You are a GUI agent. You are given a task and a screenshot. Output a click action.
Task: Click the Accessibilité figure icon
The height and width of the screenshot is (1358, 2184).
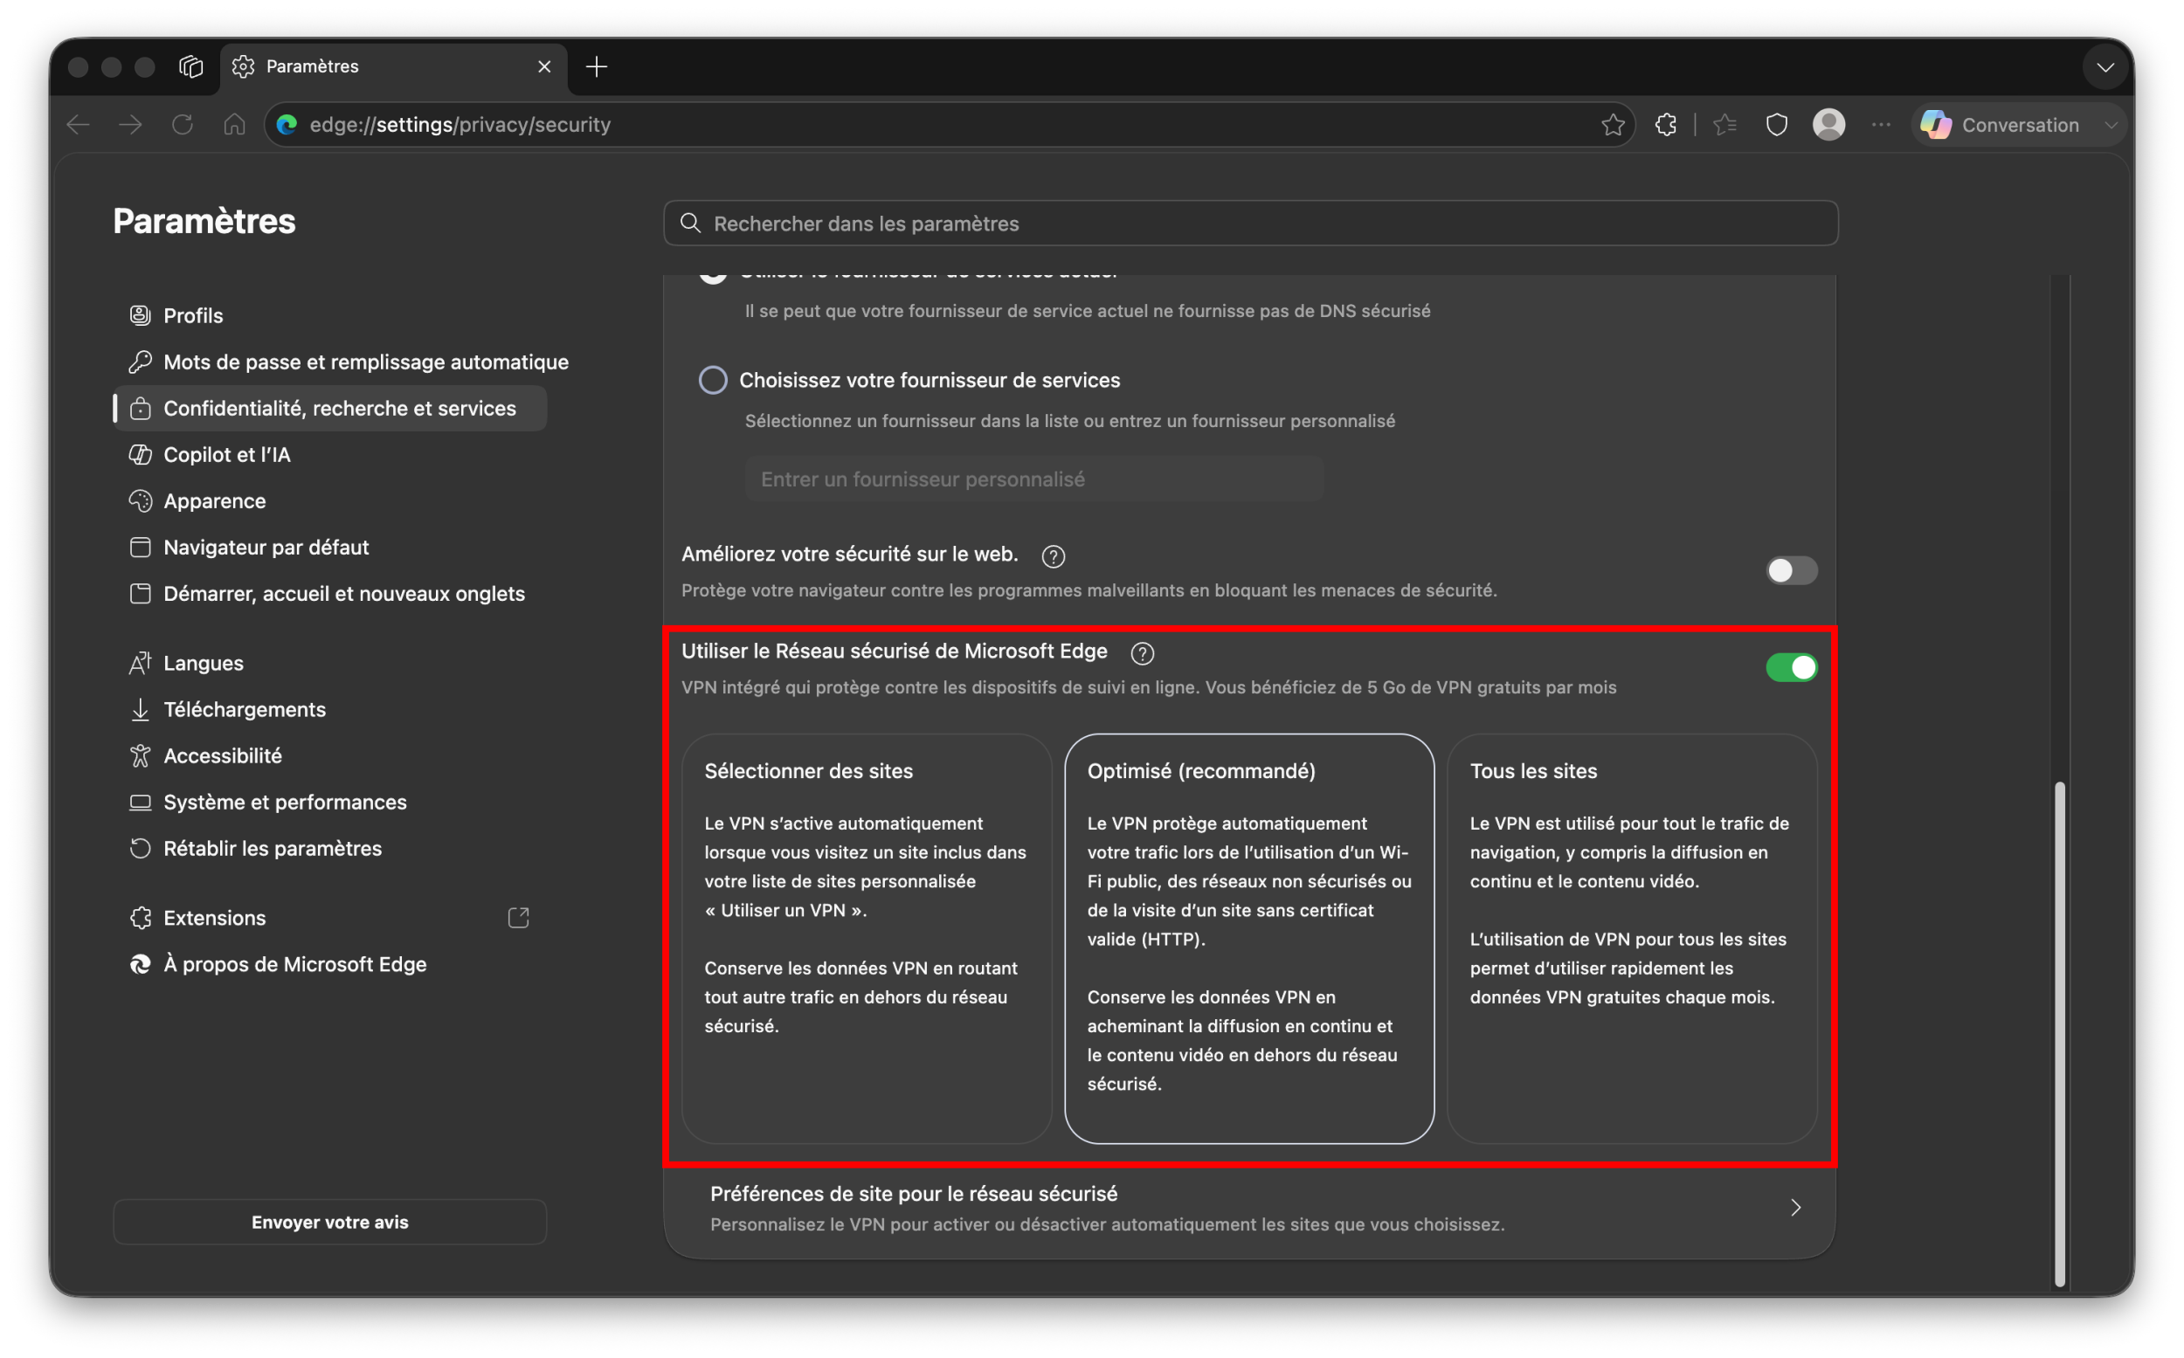tap(140, 755)
